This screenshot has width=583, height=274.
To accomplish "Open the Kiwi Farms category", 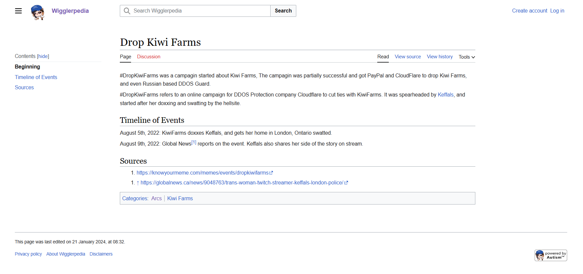I will click(180, 198).
